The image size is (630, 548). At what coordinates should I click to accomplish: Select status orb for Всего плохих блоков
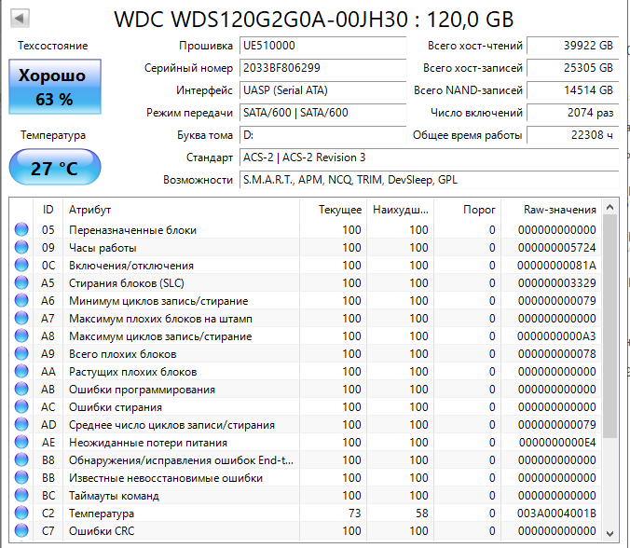tap(21, 353)
